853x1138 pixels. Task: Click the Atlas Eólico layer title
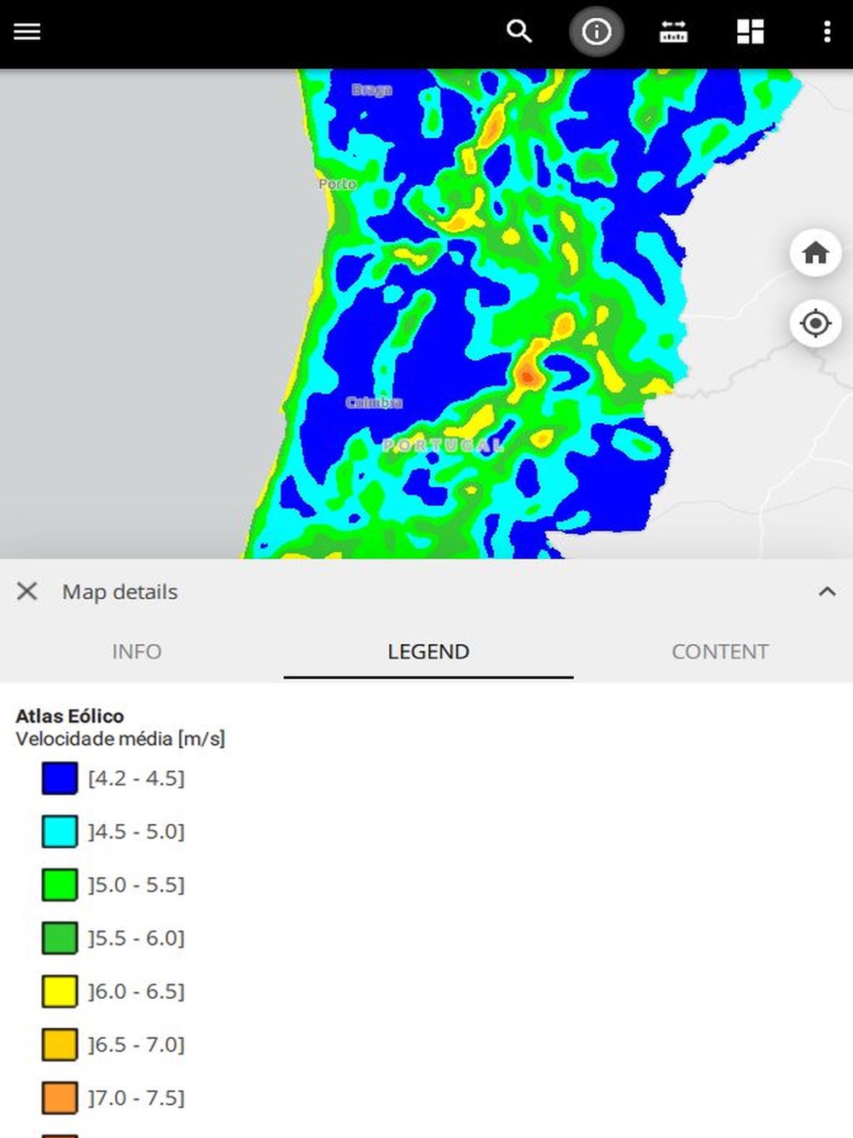coord(70,716)
